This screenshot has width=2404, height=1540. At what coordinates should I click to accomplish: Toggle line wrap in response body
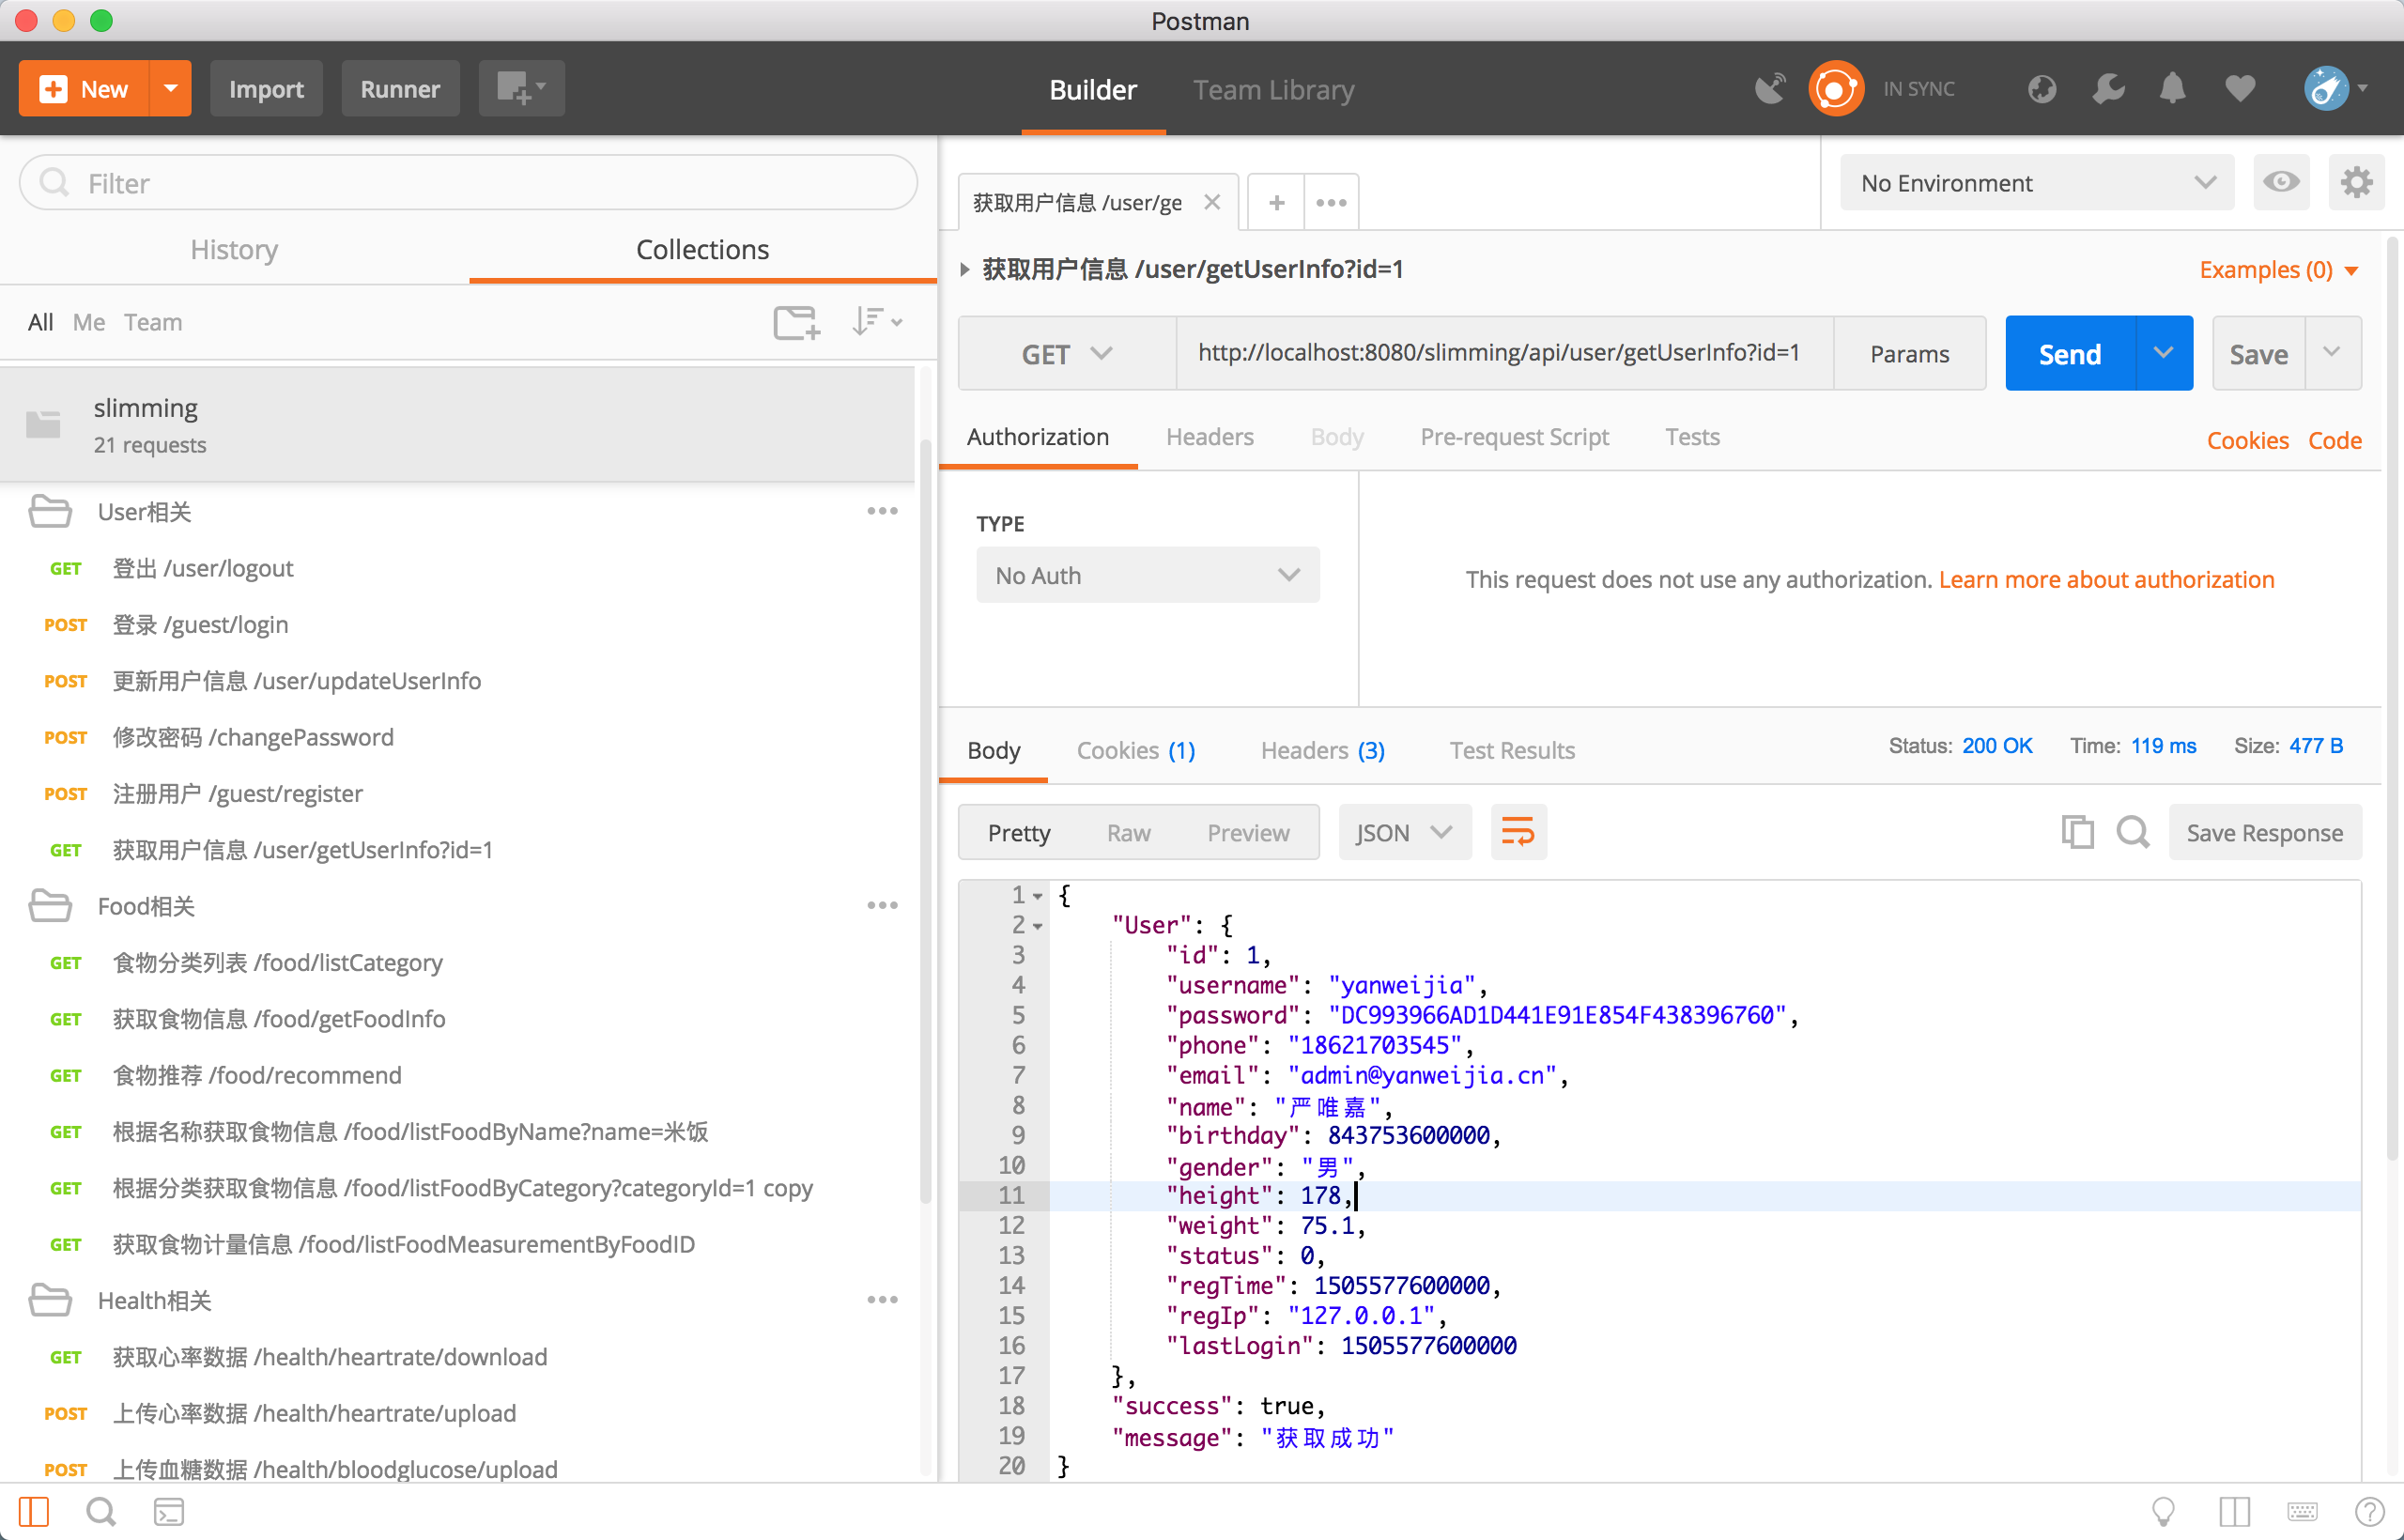(1518, 832)
